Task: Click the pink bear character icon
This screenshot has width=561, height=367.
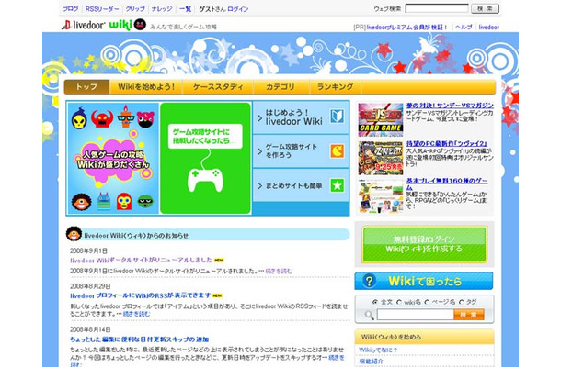Action: (x=145, y=119)
